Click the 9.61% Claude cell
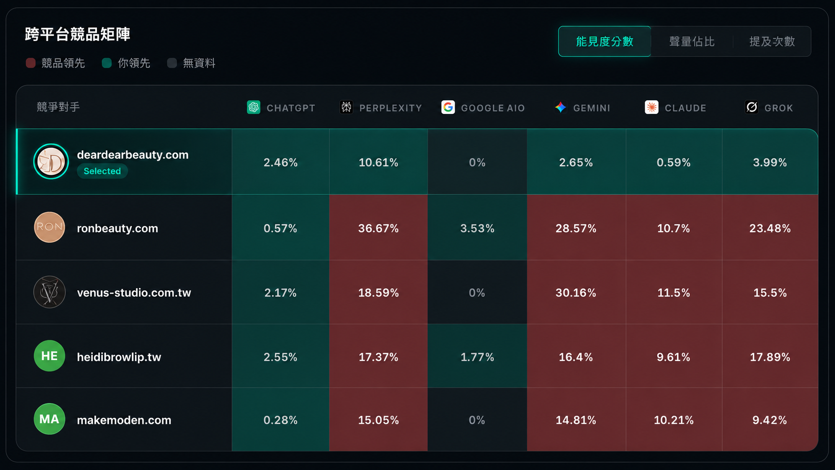This screenshot has height=470, width=835. coord(674,357)
